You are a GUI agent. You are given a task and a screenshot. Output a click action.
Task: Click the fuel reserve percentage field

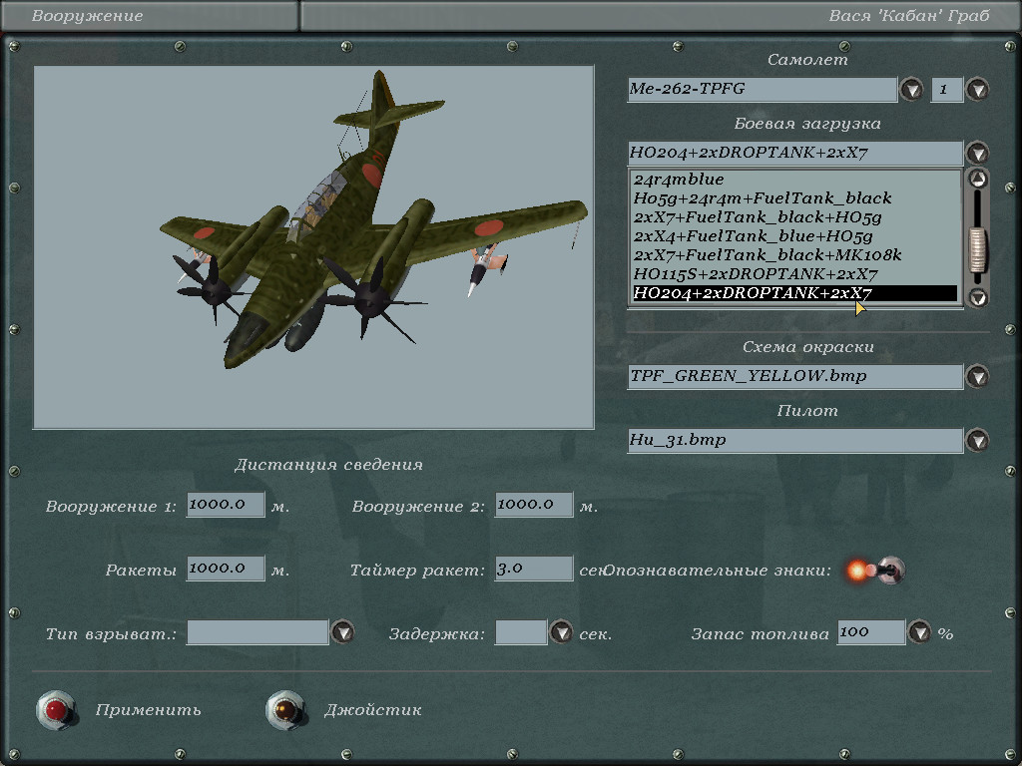click(x=871, y=632)
